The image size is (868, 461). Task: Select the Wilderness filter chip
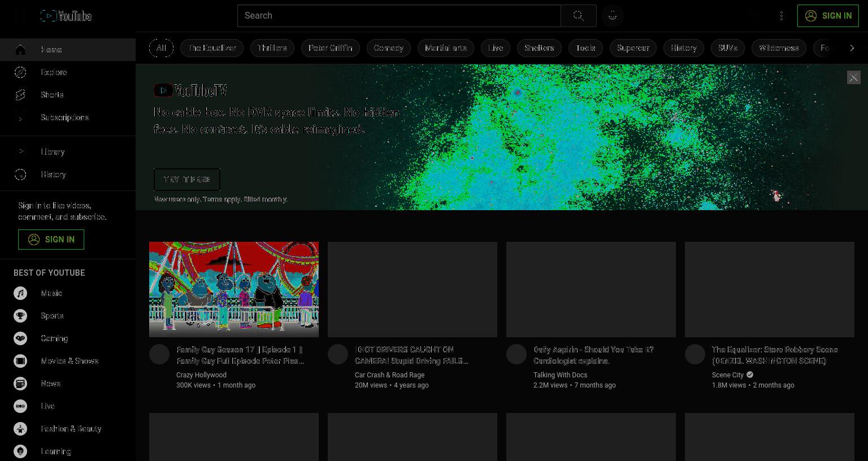(x=779, y=48)
